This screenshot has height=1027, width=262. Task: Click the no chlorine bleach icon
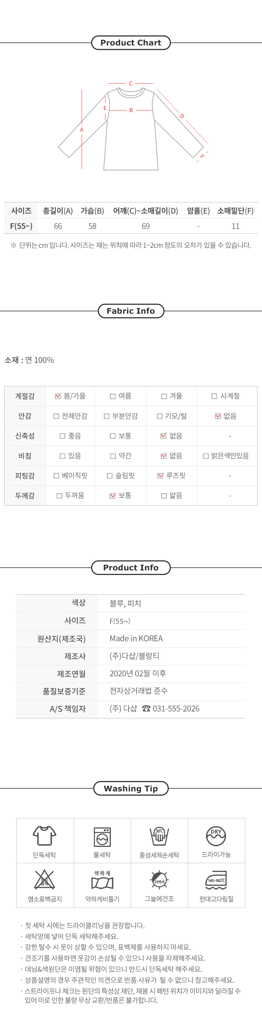pyautogui.click(x=44, y=880)
